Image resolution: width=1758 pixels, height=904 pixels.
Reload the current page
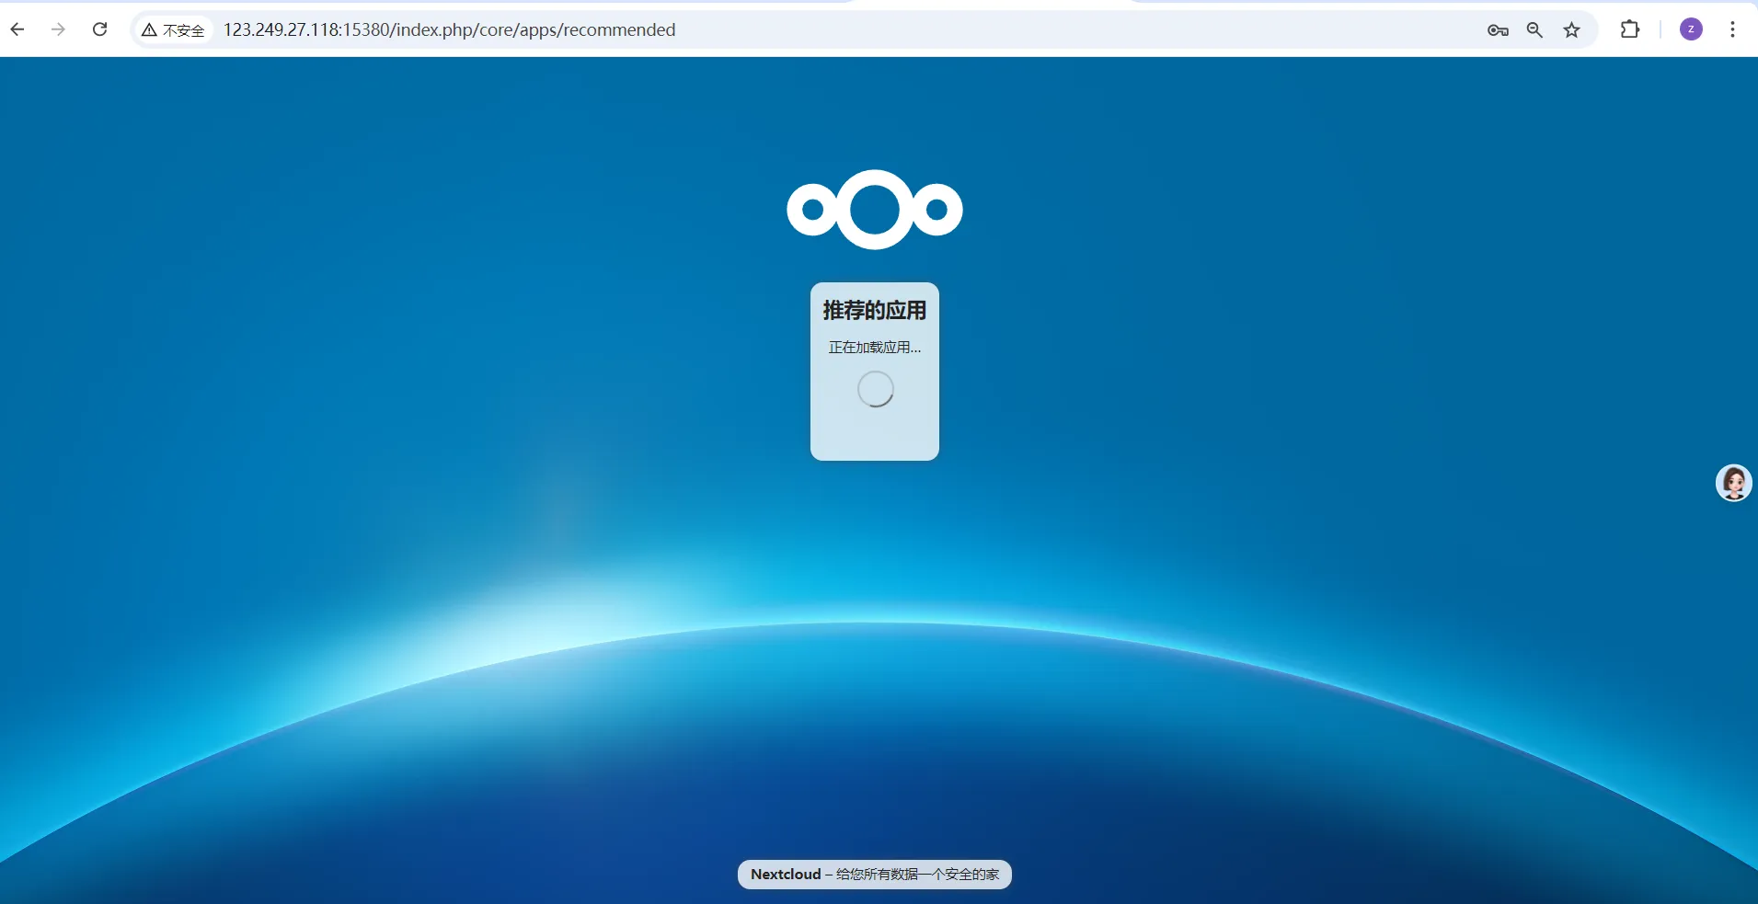pyautogui.click(x=100, y=29)
